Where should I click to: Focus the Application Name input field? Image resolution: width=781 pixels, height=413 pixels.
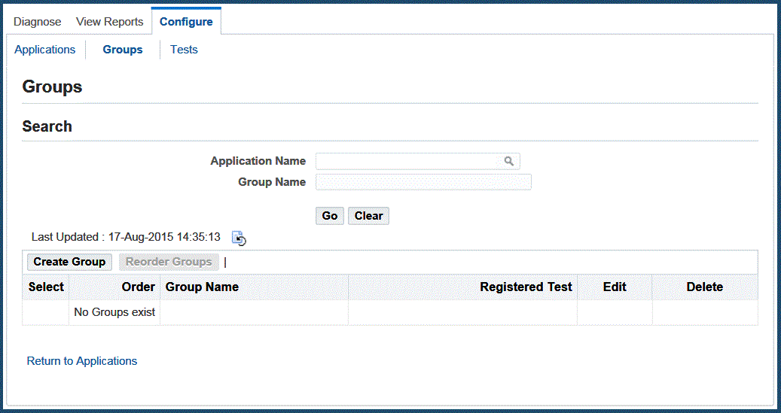[x=418, y=161]
